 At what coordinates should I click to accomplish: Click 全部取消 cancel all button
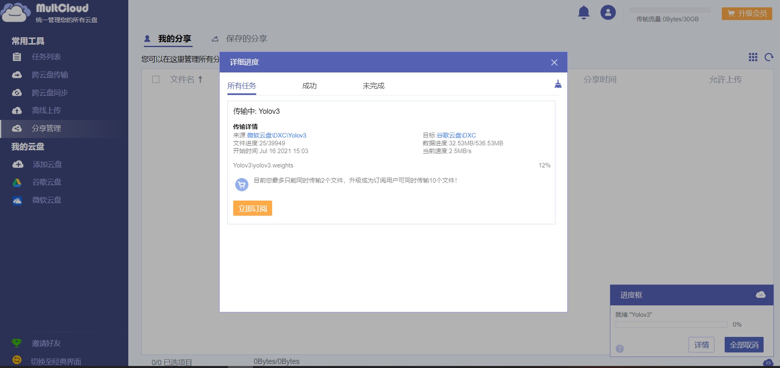coord(744,345)
